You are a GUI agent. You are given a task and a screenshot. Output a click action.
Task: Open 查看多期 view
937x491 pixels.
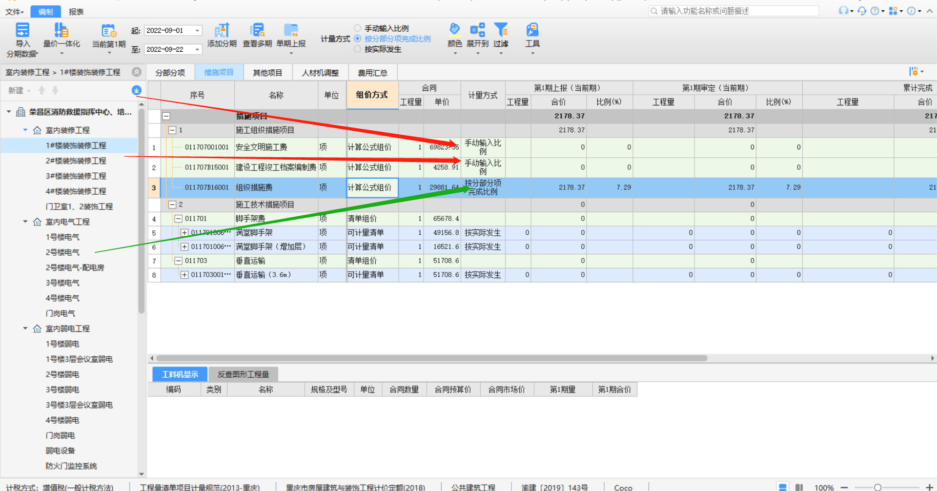click(x=257, y=30)
